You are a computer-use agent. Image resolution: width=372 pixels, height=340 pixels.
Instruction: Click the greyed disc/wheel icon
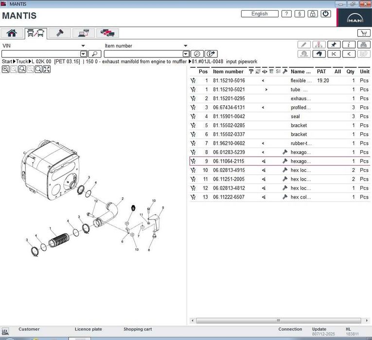click(304, 54)
